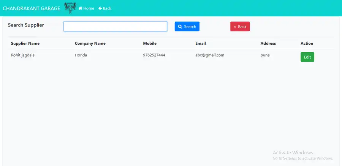Click the navbar Back arrow link

[x=105, y=8]
